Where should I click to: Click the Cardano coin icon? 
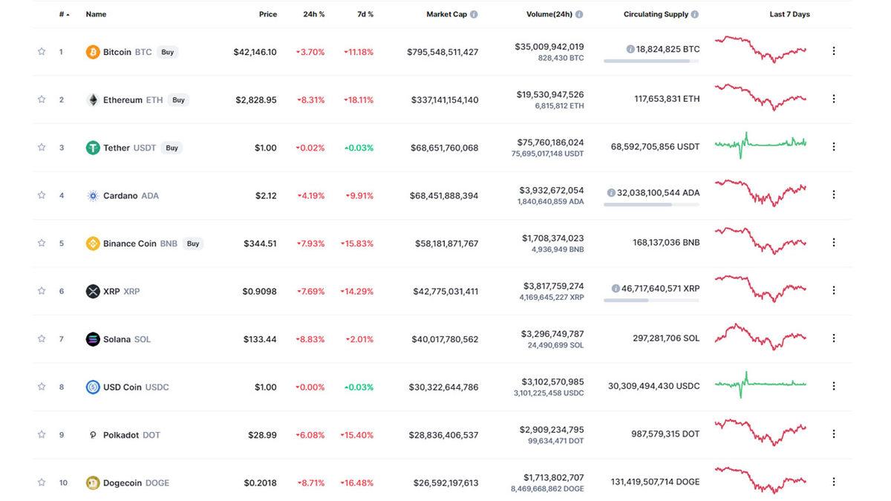[x=92, y=194]
